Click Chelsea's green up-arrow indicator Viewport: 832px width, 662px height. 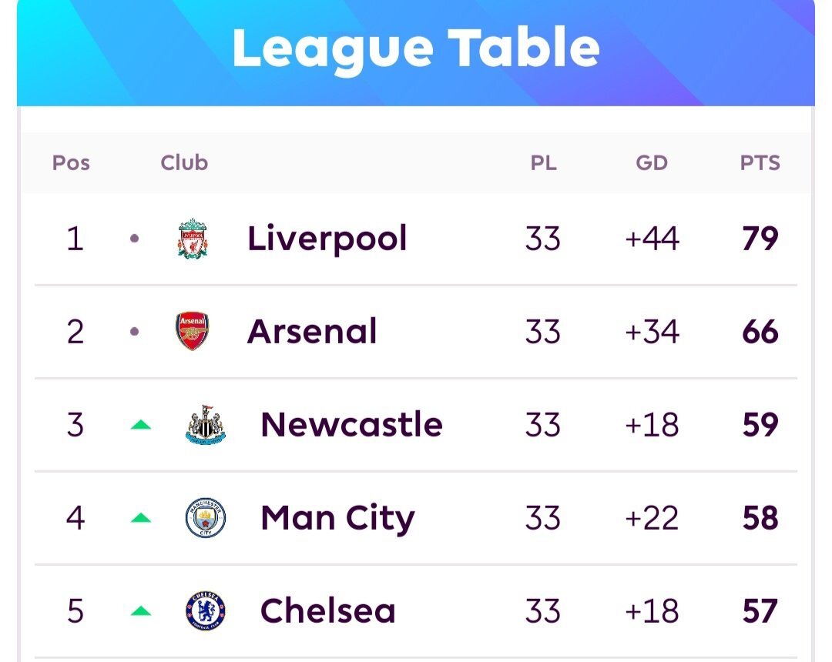(141, 611)
